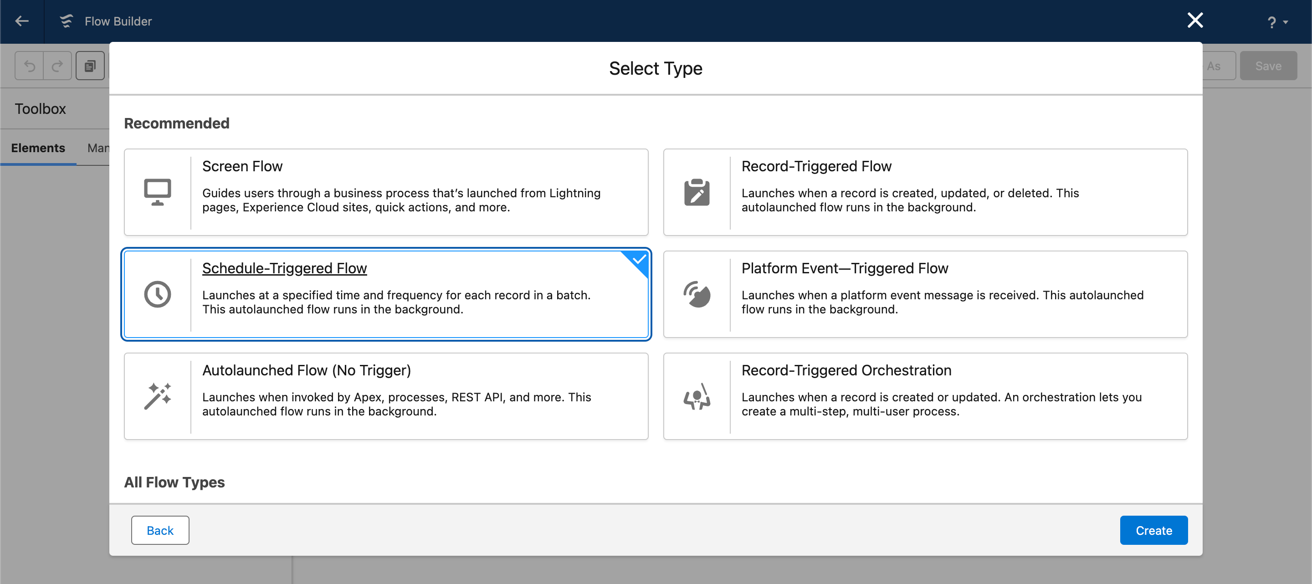Click the Flow Builder logo icon

coord(66,21)
